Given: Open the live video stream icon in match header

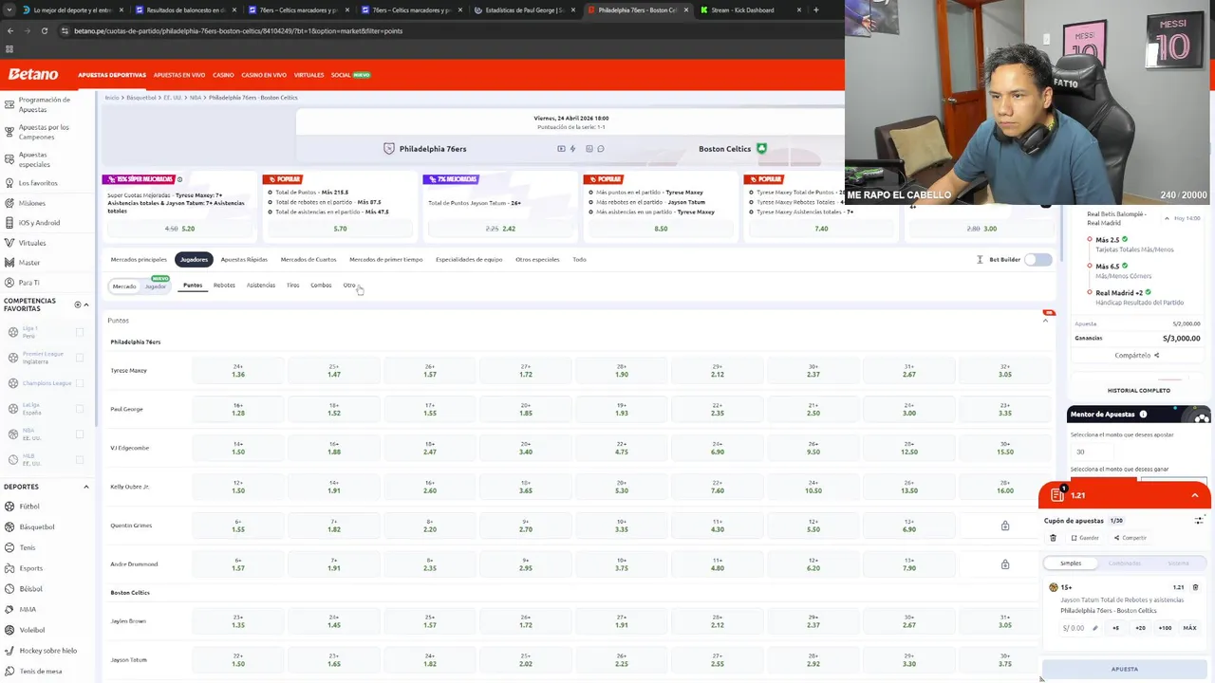Looking at the screenshot, I should (x=561, y=149).
